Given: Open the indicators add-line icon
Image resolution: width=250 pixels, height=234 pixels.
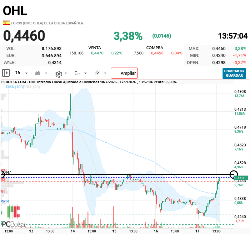Looking at the screenshot, I should [77, 73].
